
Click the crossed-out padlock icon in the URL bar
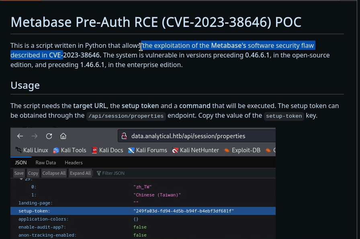[x=124, y=136]
